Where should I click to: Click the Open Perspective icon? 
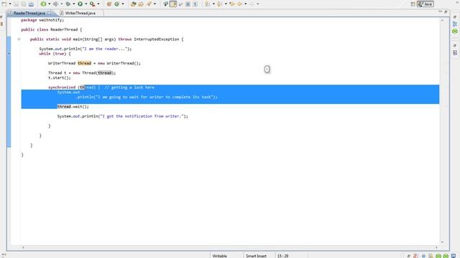pos(413,4)
